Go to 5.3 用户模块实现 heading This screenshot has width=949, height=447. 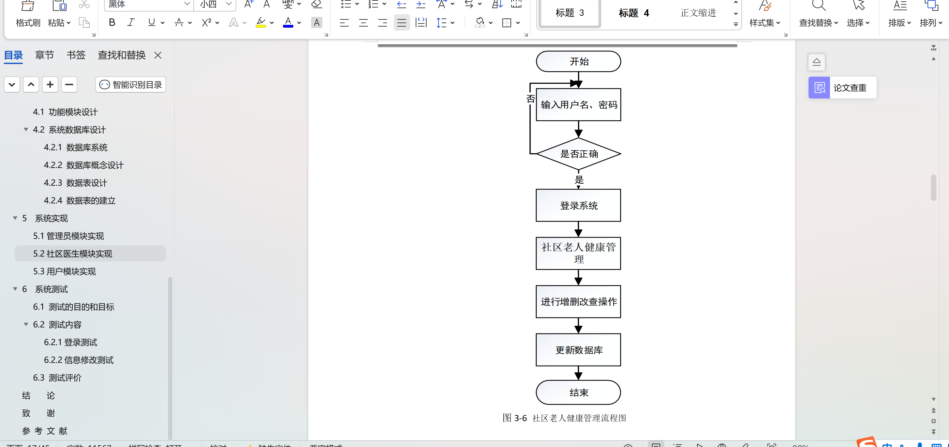coord(64,271)
